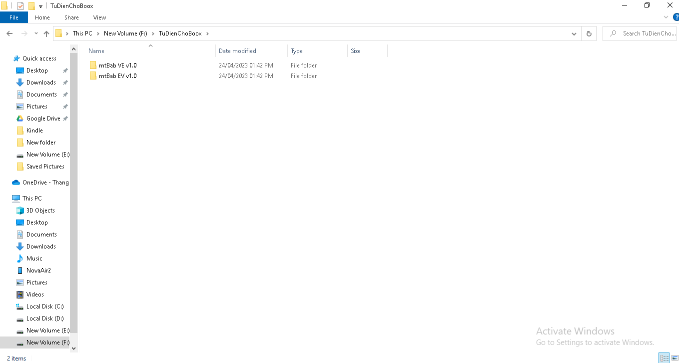Click Properties icon in Quick Access Toolbar
679x363 pixels.
pos(20,6)
